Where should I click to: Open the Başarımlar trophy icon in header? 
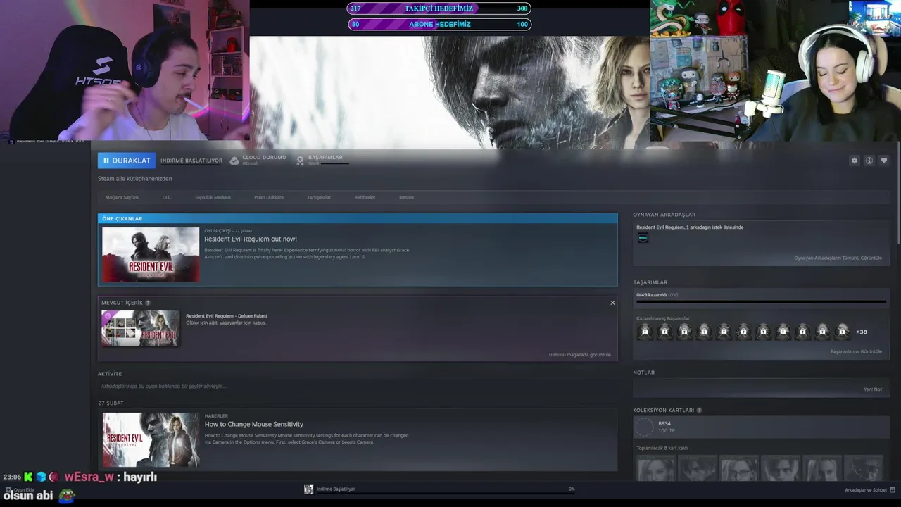(300, 161)
